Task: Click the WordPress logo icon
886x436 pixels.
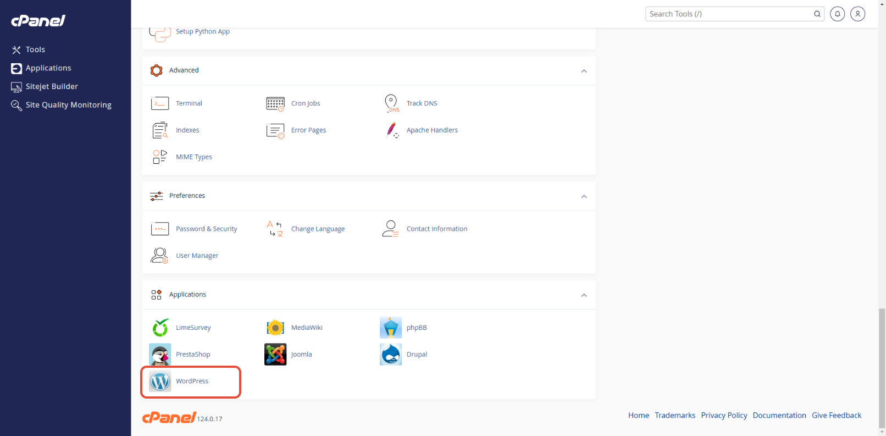Action: (160, 381)
